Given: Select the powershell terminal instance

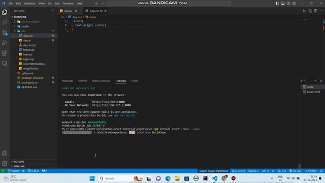Looking at the screenshot, I should pyautogui.click(x=312, y=91).
